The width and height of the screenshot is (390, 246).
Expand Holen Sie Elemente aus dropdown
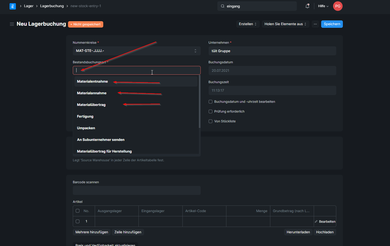[285, 24]
